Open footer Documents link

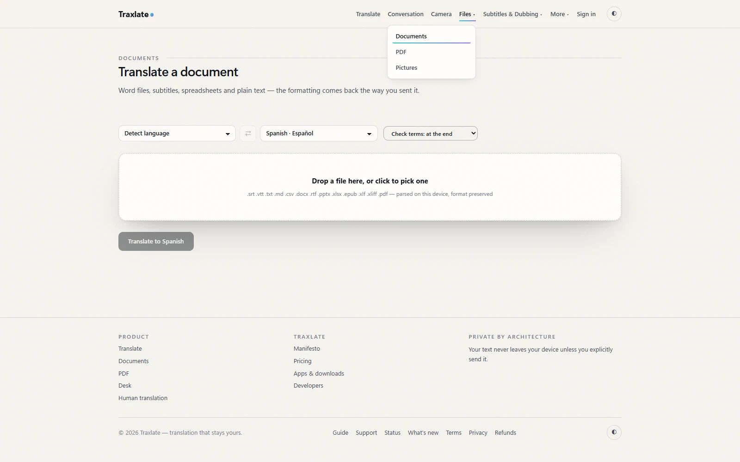pos(134,361)
